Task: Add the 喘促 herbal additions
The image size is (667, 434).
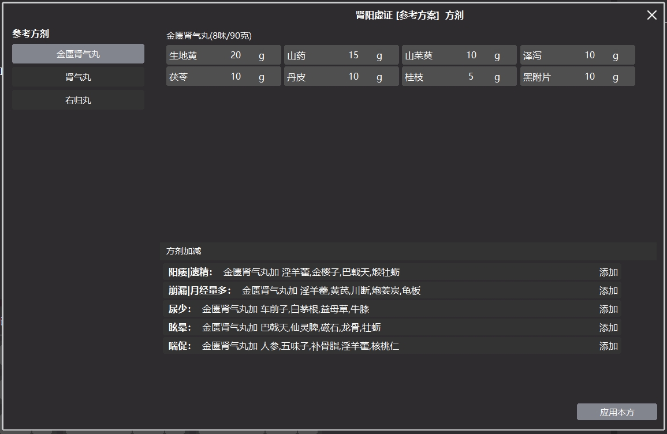Action: point(608,346)
